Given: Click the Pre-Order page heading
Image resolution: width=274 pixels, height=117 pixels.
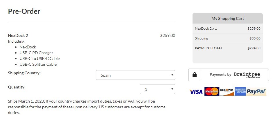Looking at the screenshot, I should tap(24, 11).
